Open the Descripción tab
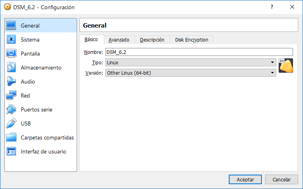Screen dimensions: 303x189 pyautogui.click(x=152, y=40)
